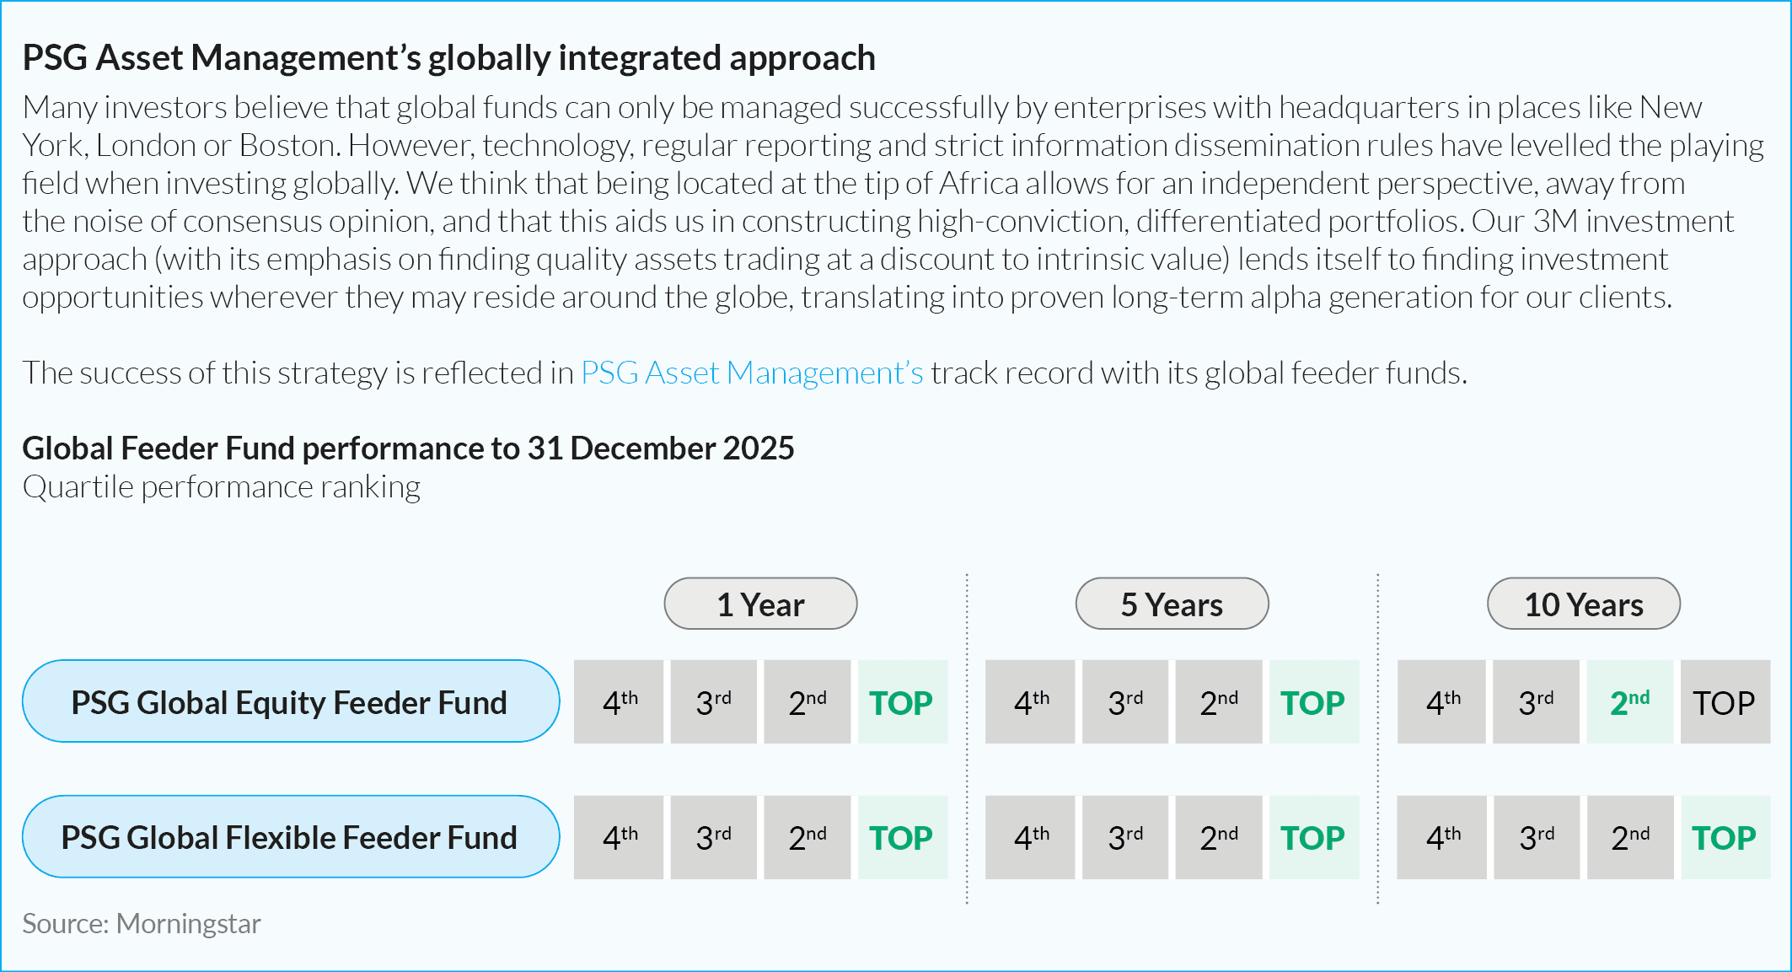Click Equity fund 1 Year TOP quartile cell
Viewport: 1792px width, 972px height.
[903, 702]
